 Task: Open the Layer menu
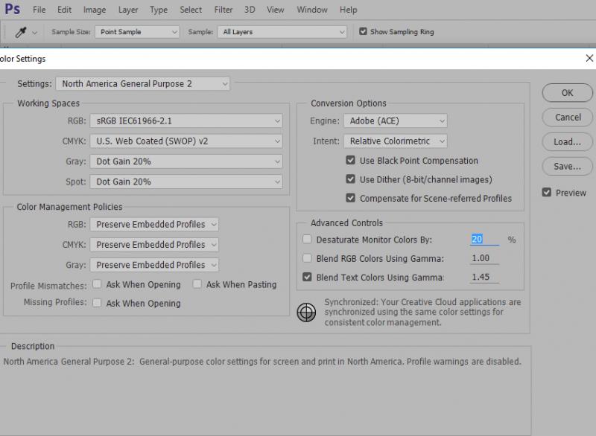pyautogui.click(x=128, y=10)
